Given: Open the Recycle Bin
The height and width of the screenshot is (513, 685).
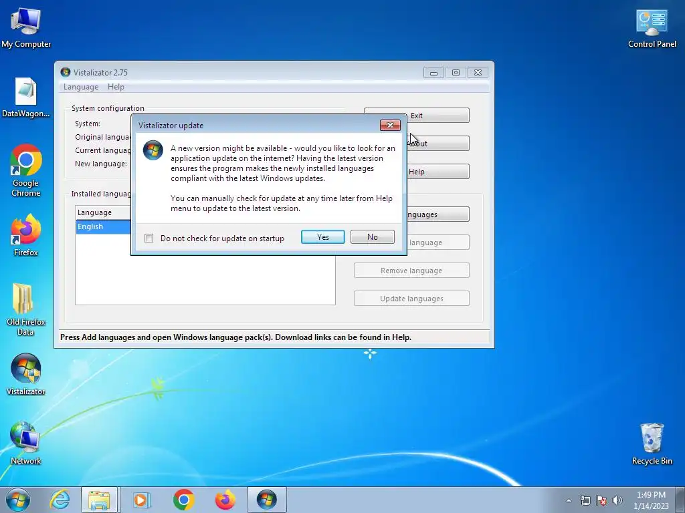Looking at the screenshot, I should click(652, 443).
